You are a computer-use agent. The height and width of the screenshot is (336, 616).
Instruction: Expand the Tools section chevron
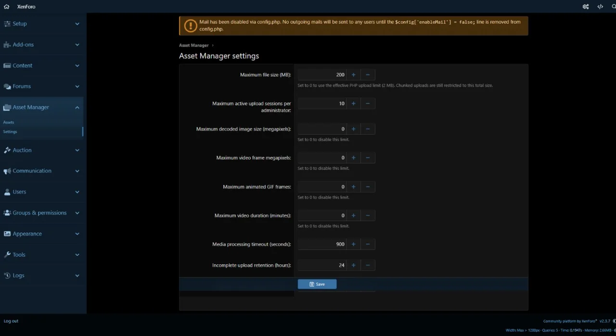[77, 255]
